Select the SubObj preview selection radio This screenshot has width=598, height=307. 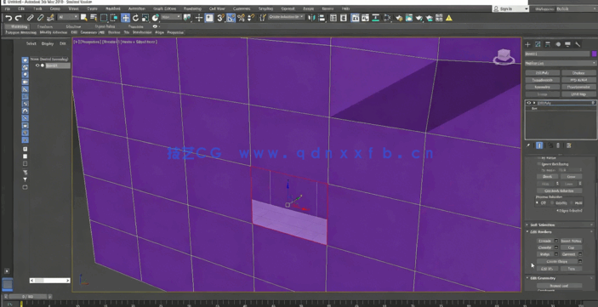click(552, 203)
